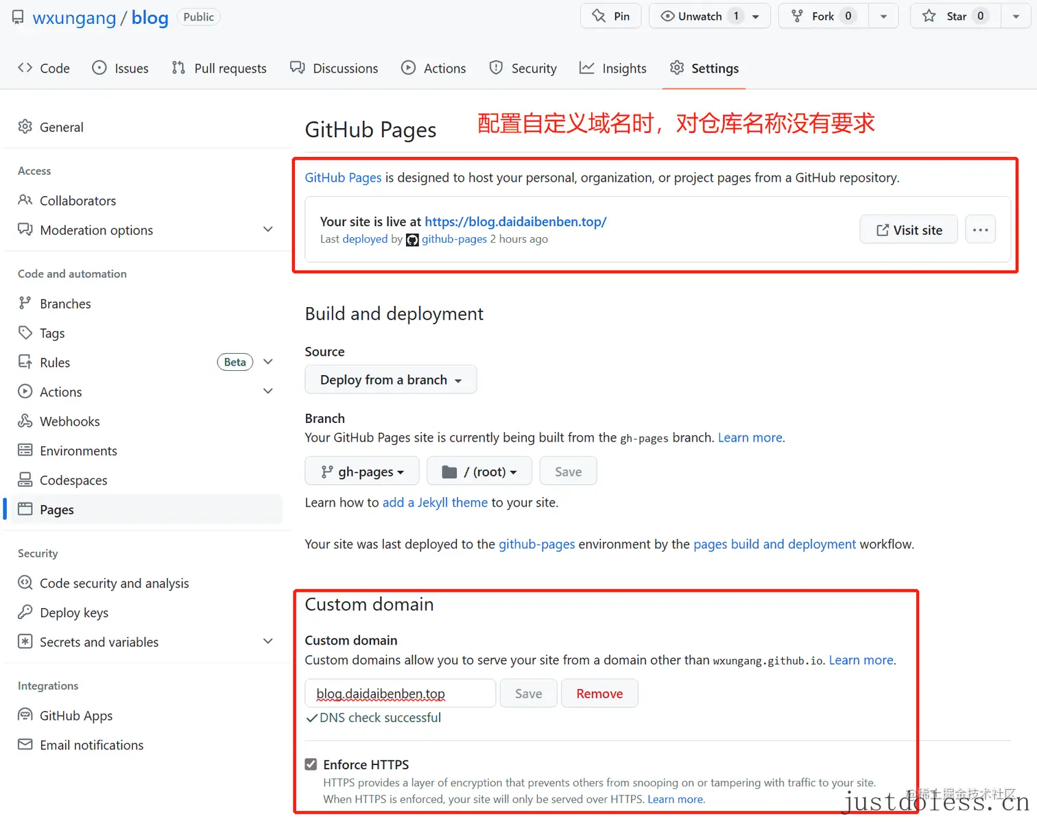This screenshot has width=1037, height=822.
Task: Click the Environments icon in sidebar
Action: (25, 450)
